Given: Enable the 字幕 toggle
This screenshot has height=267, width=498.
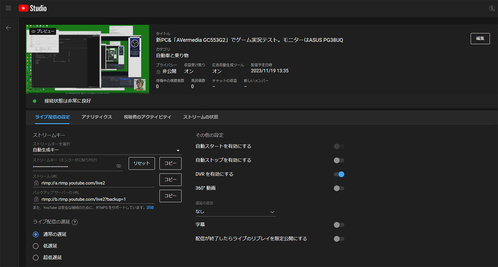Looking at the screenshot, I should (x=339, y=225).
